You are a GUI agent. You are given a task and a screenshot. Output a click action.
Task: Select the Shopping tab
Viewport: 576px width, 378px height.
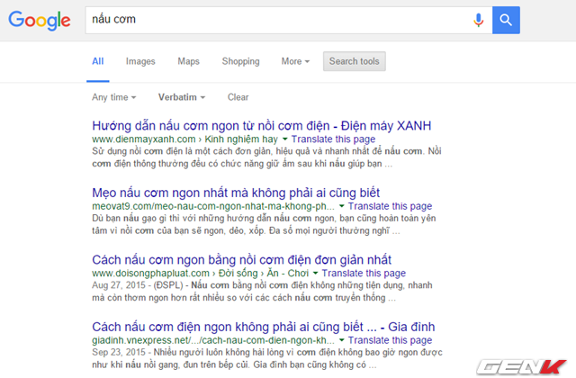point(240,61)
